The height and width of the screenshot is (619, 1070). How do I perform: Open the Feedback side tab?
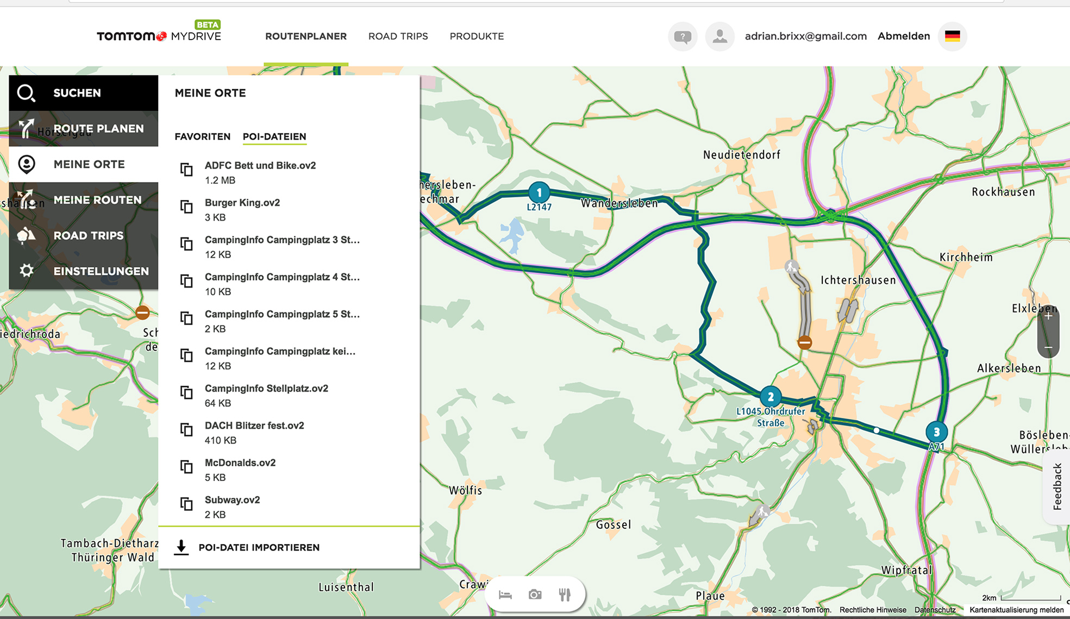click(x=1057, y=486)
